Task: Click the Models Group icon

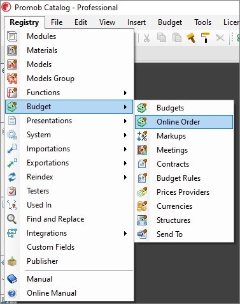Action: coord(12,79)
